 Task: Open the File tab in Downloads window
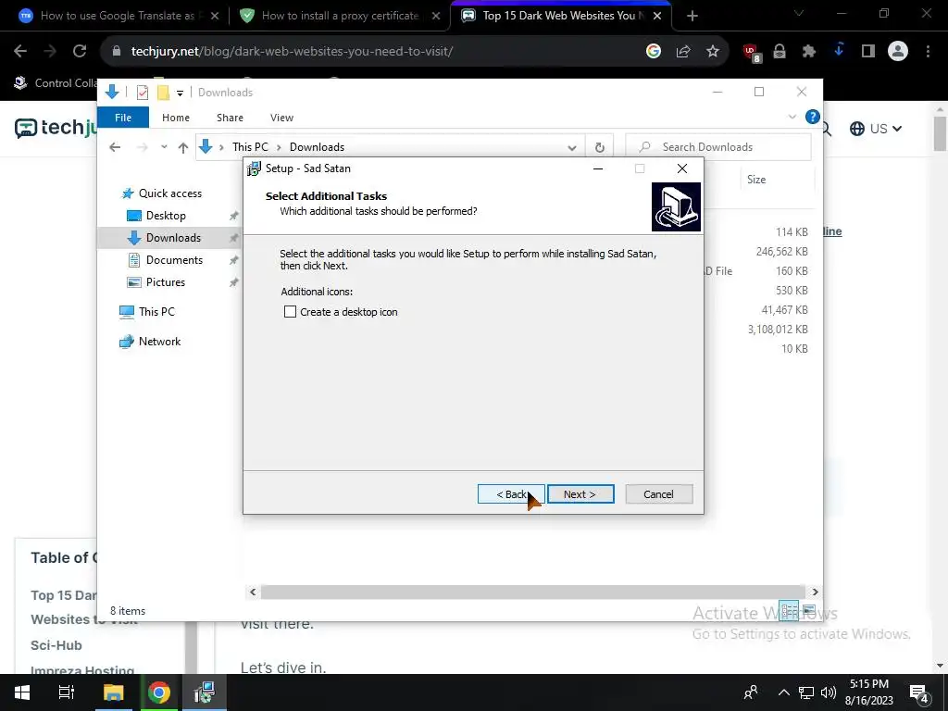(123, 118)
